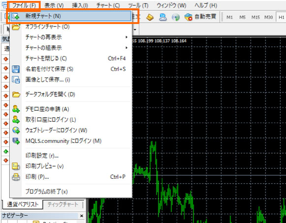286x223 pixels.
Task: Select 取引口座にログイン (L) entry
Action: [x=71, y=120]
